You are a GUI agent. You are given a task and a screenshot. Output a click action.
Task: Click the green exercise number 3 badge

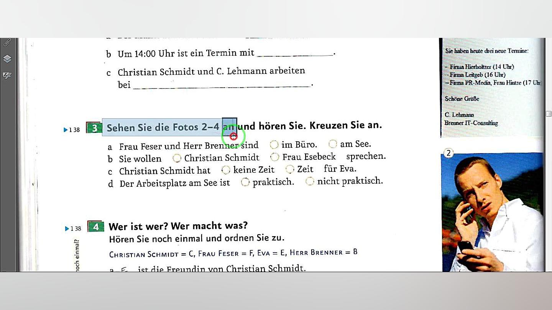coord(94,128)
